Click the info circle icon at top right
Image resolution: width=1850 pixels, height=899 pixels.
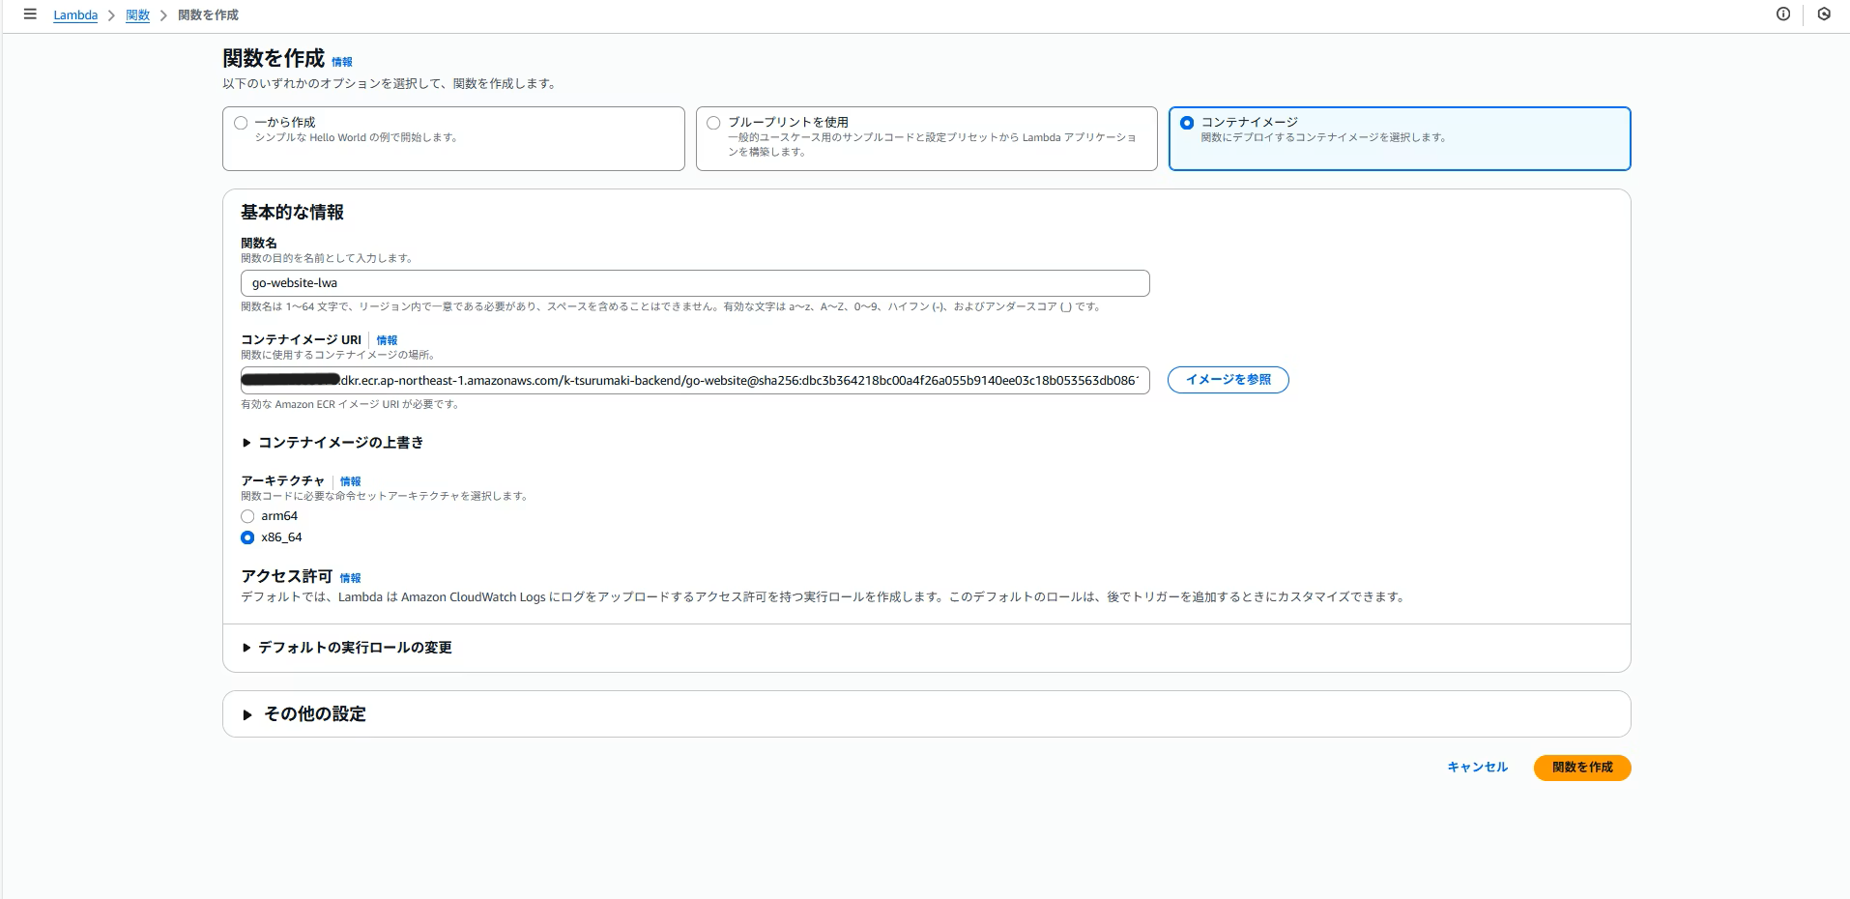click(1783, 14)
